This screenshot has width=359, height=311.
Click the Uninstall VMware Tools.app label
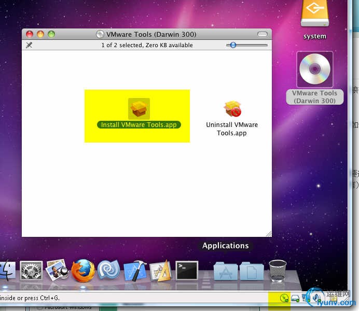tap(232, 129)
